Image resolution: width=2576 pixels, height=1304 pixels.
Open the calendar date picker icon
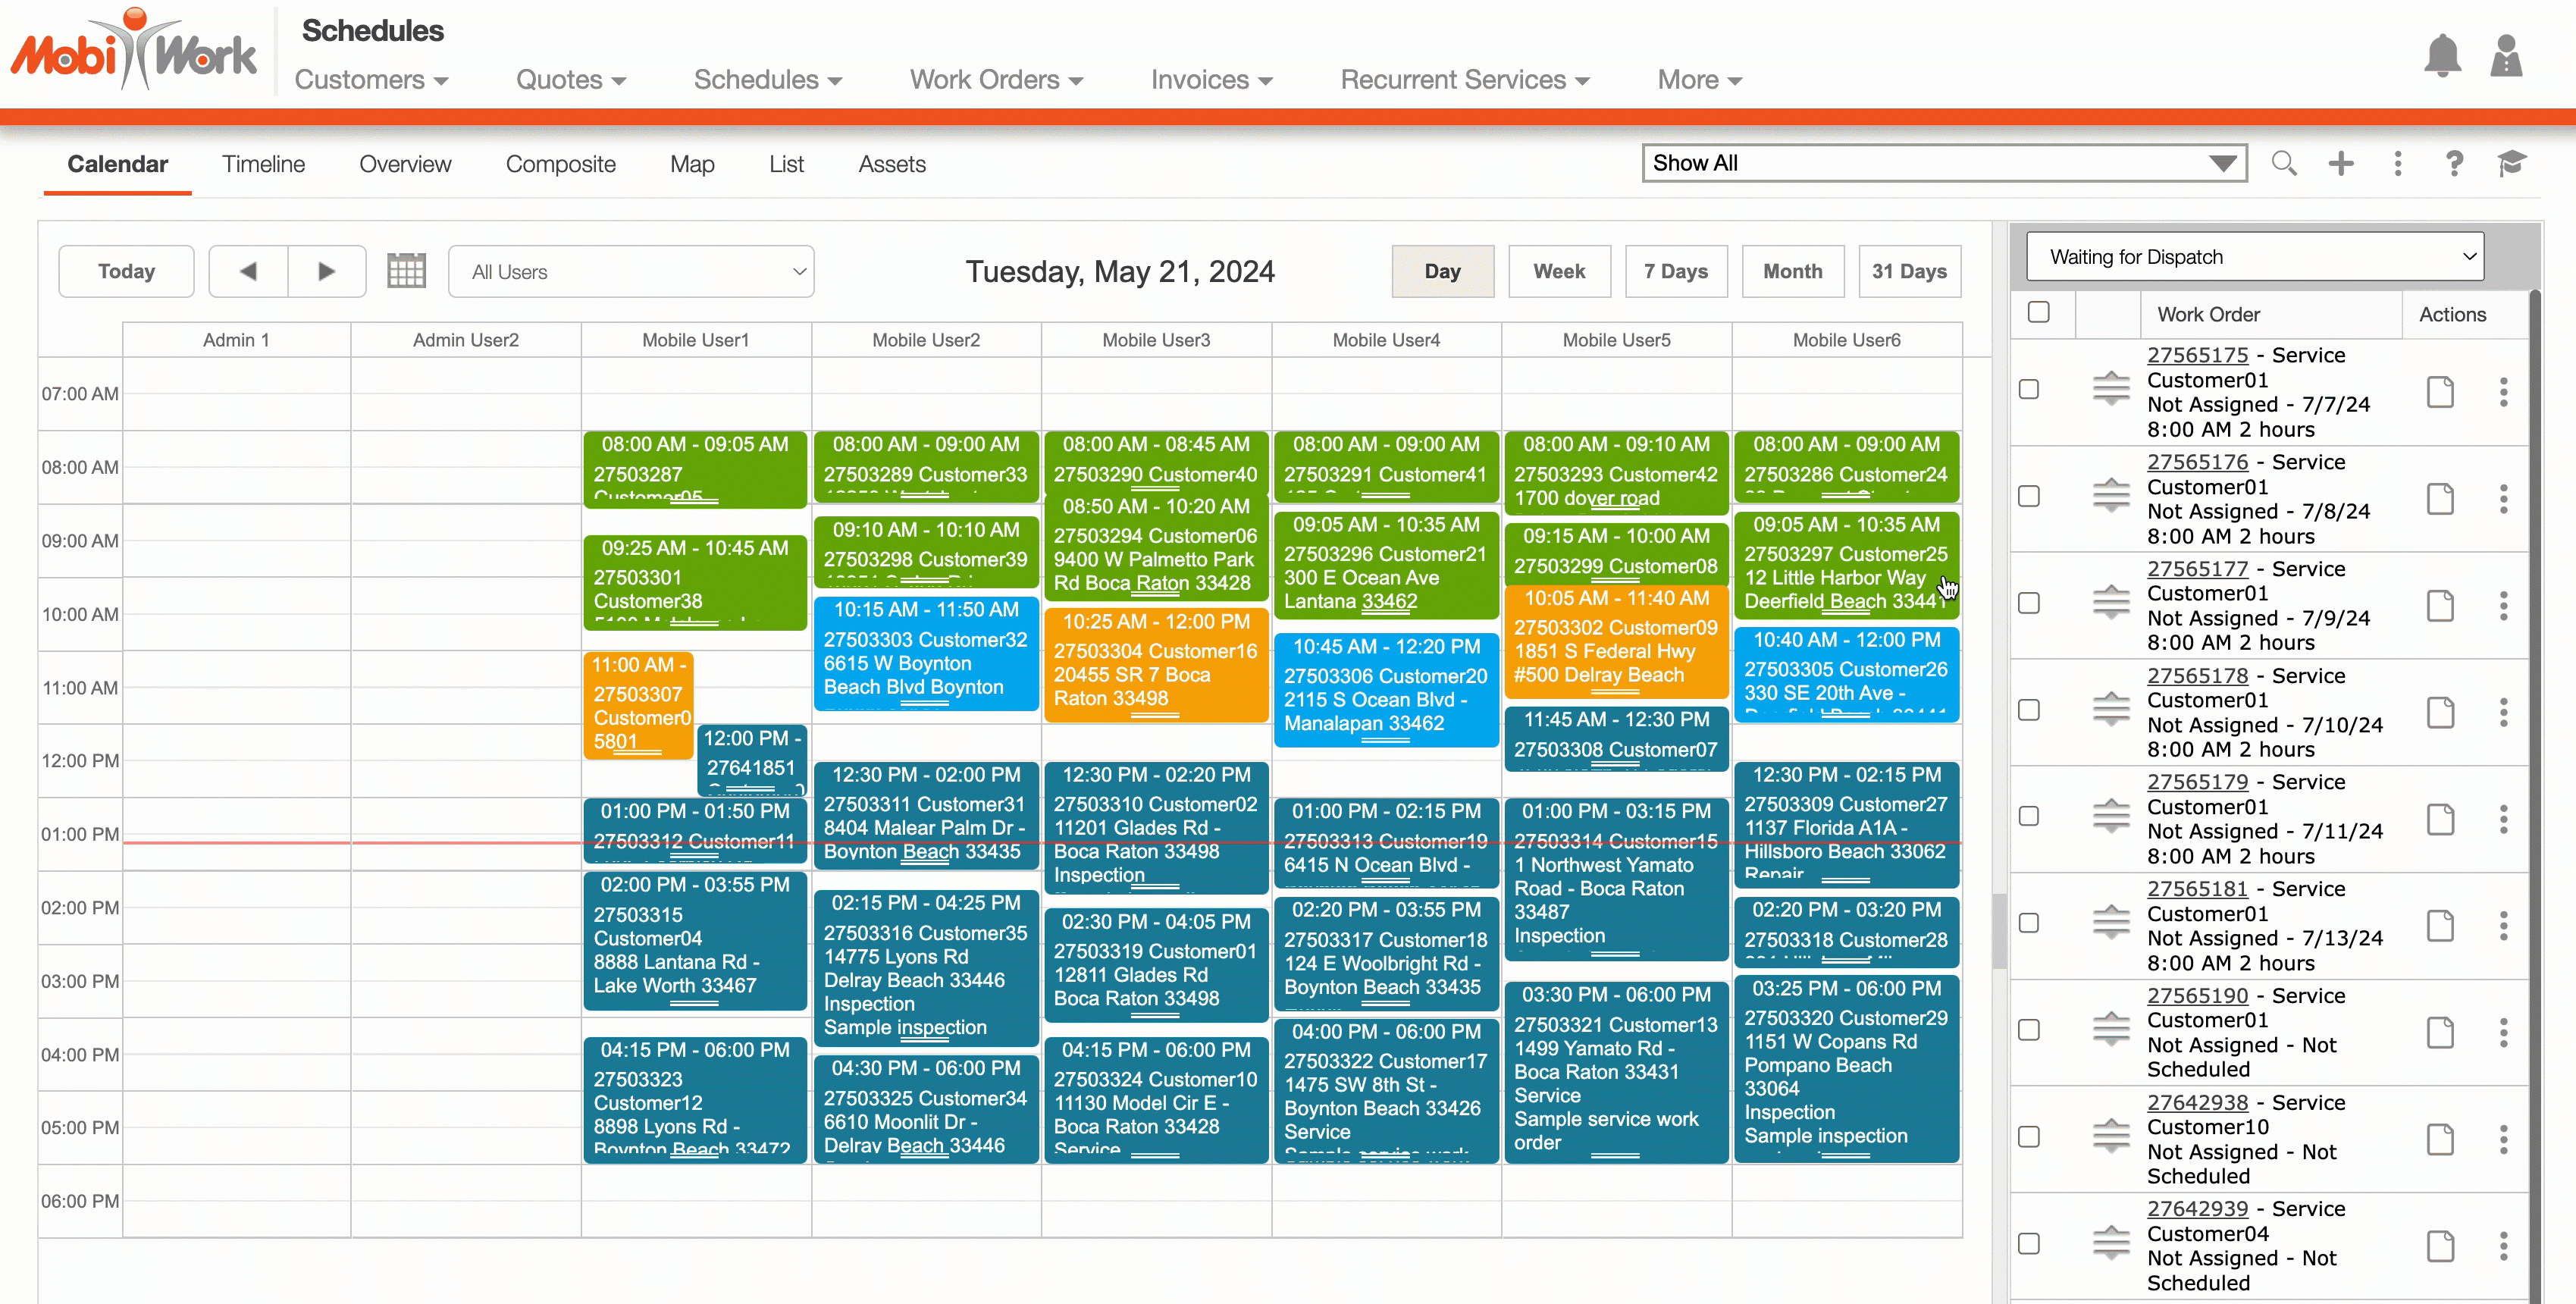[x=406, y=271]
